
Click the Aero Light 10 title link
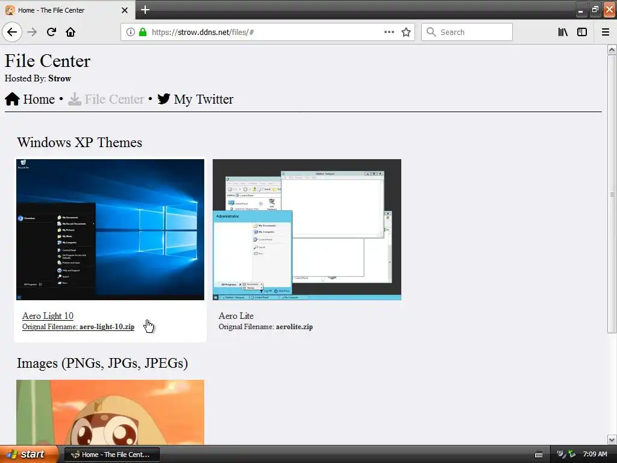coord(48,316)
